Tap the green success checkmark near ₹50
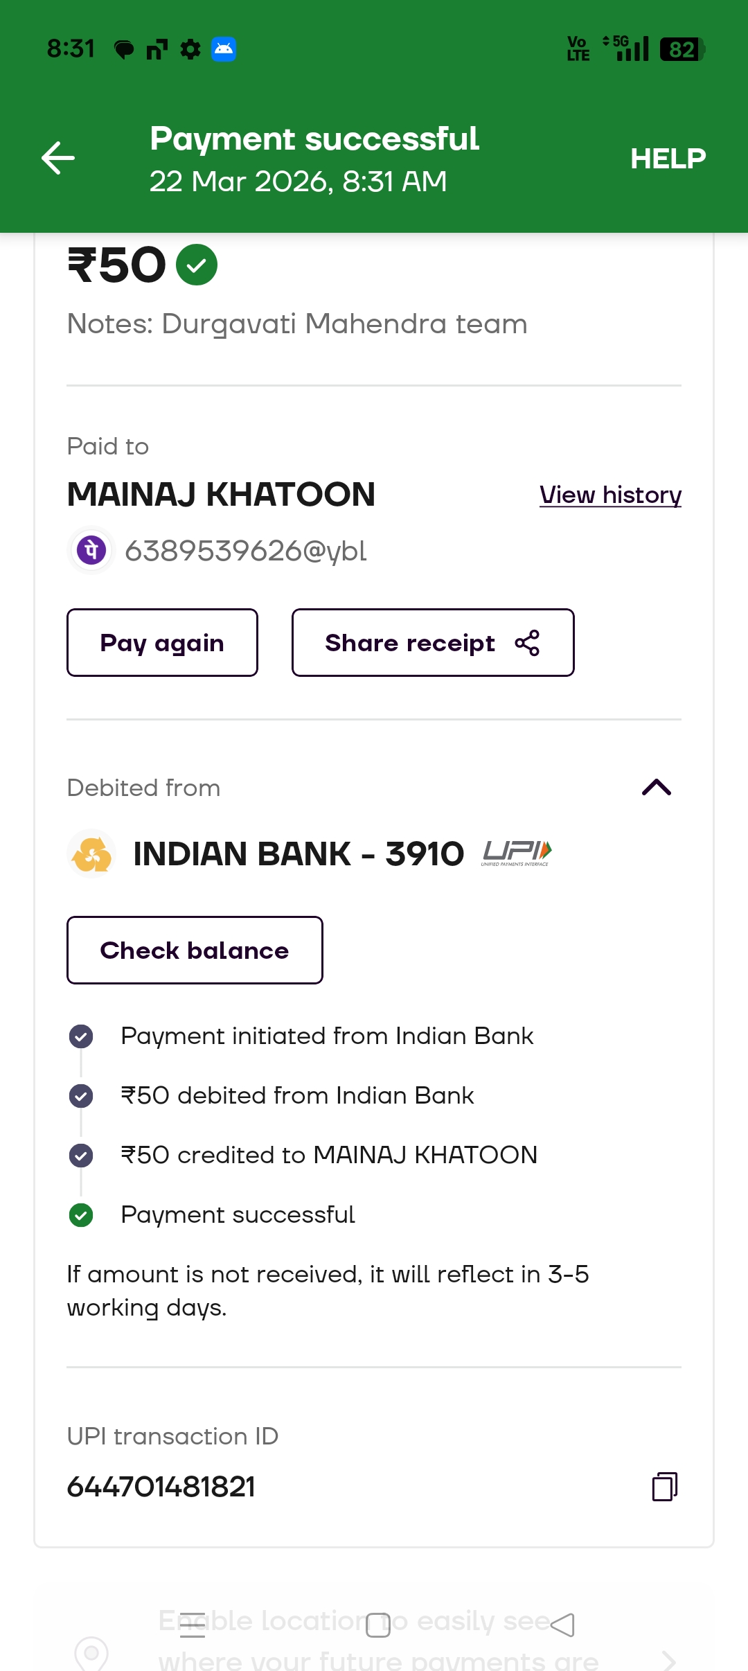The image size is (748, 1671). 197,265
